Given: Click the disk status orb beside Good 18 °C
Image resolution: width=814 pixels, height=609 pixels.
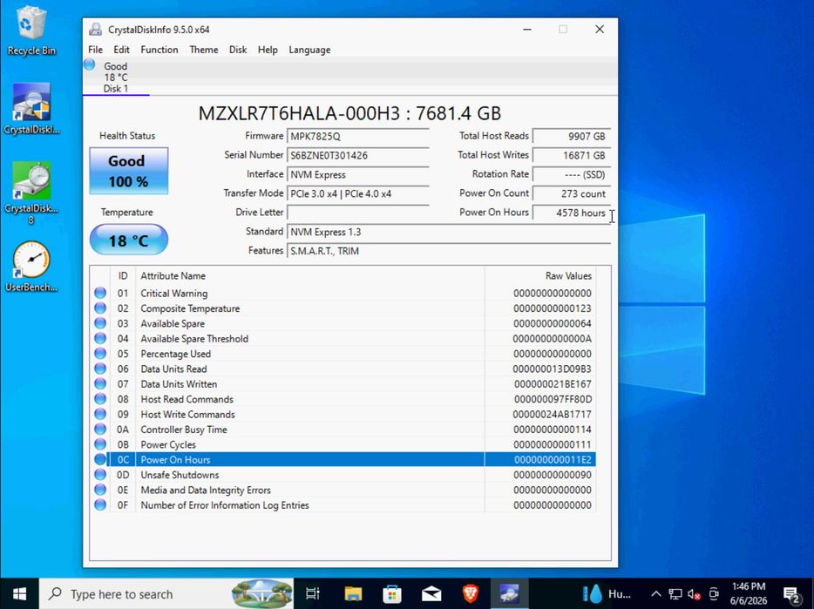Looking at the screenshot, I should coord(89,64).
